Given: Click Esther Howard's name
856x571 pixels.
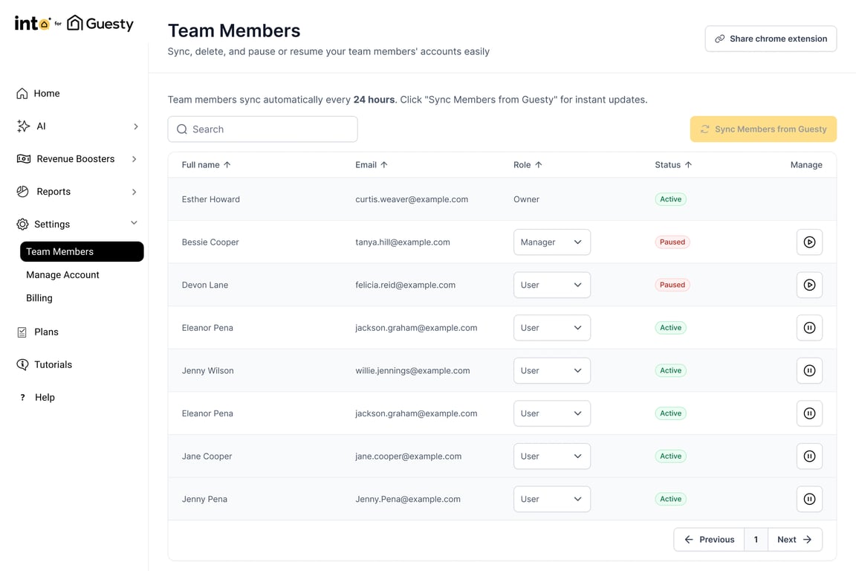Looking at the screenshot, I should point(211,199).
